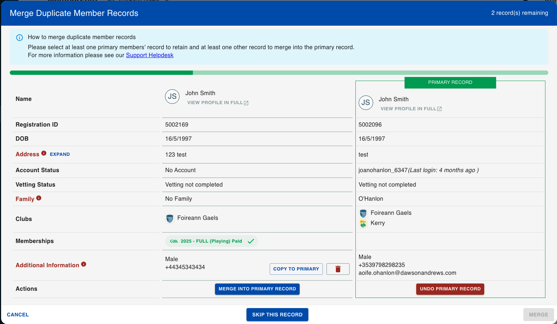Screen dimensions: 557x324
Task: Skip this record
Action: (277, 315)
